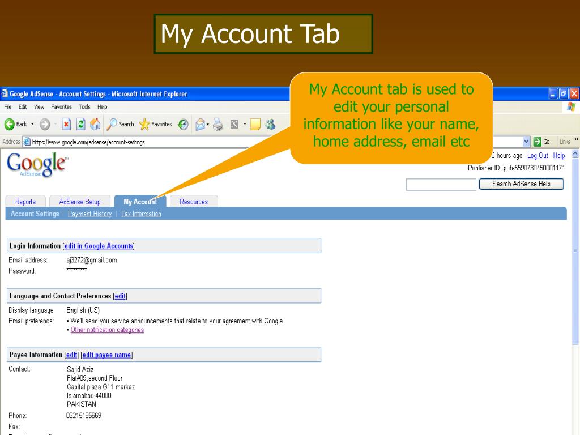Open the History toolbar icon
Screen dimensions: 580x435
183,124
